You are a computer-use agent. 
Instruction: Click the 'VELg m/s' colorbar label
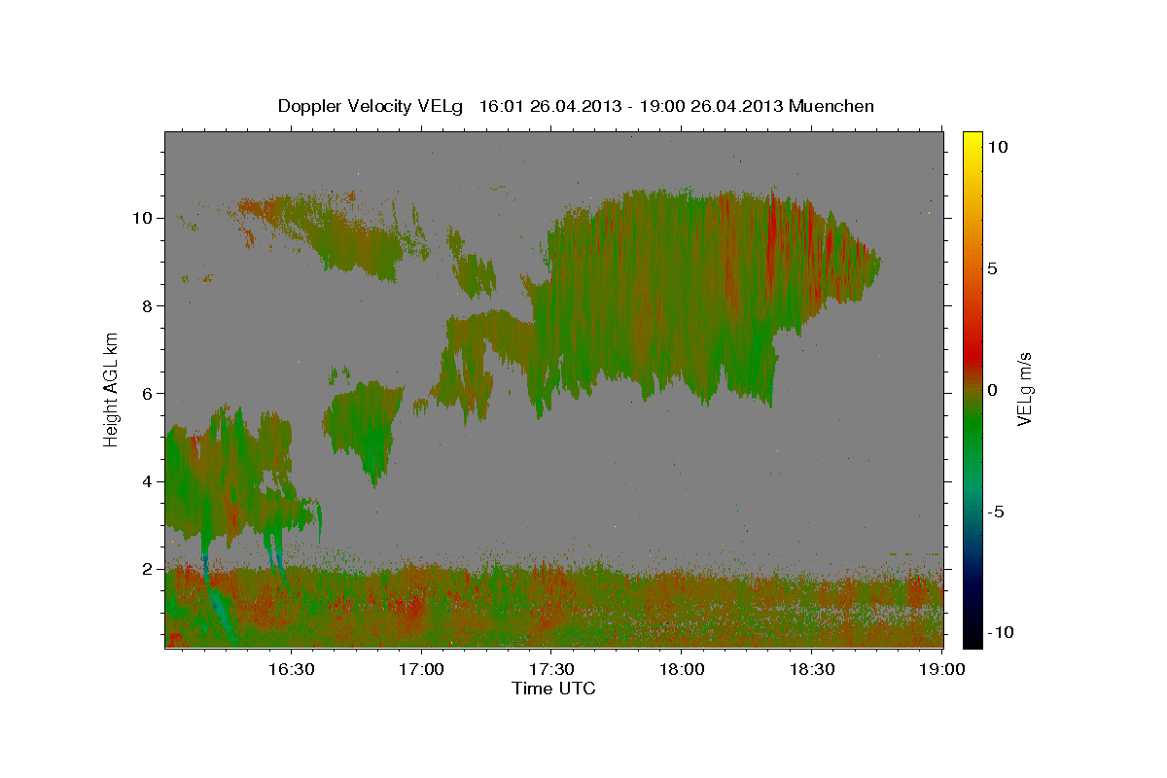(x=1024, y=389)
